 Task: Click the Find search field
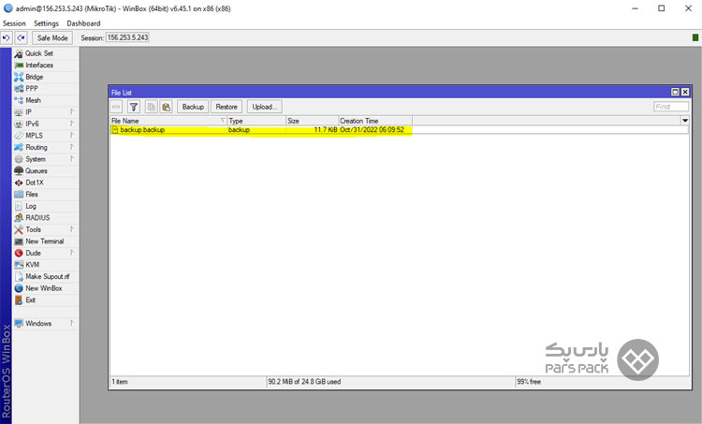(670, 107)
